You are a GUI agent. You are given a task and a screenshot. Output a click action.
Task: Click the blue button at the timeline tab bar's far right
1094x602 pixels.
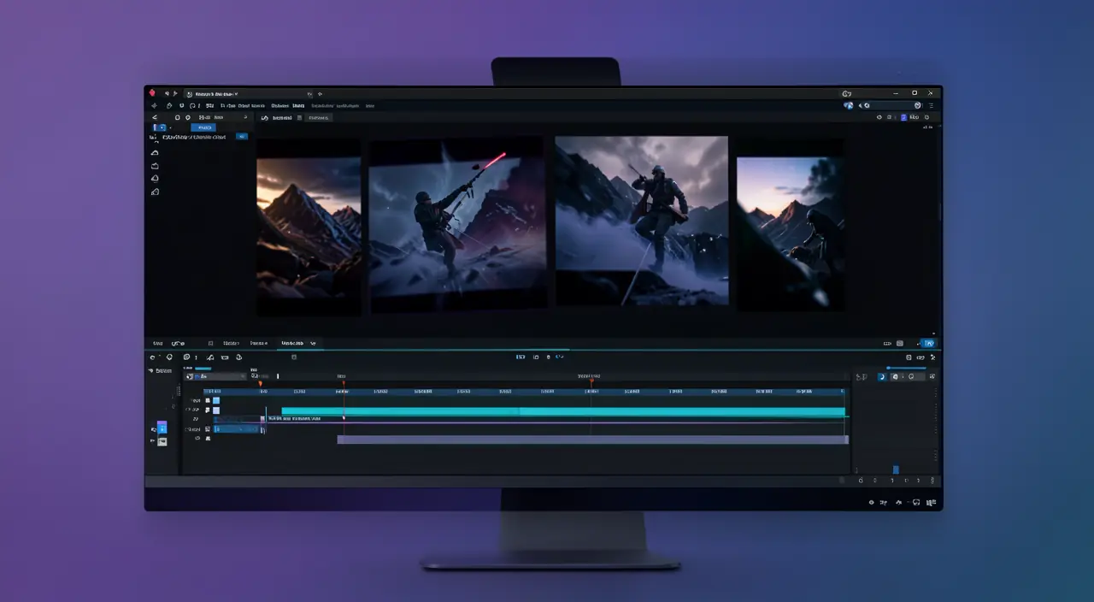pyautogui.click(x=927, y=343)
